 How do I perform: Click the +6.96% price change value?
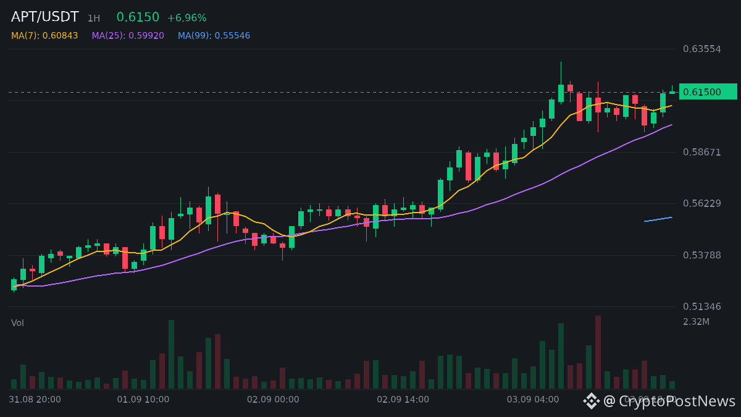[187, 18]
